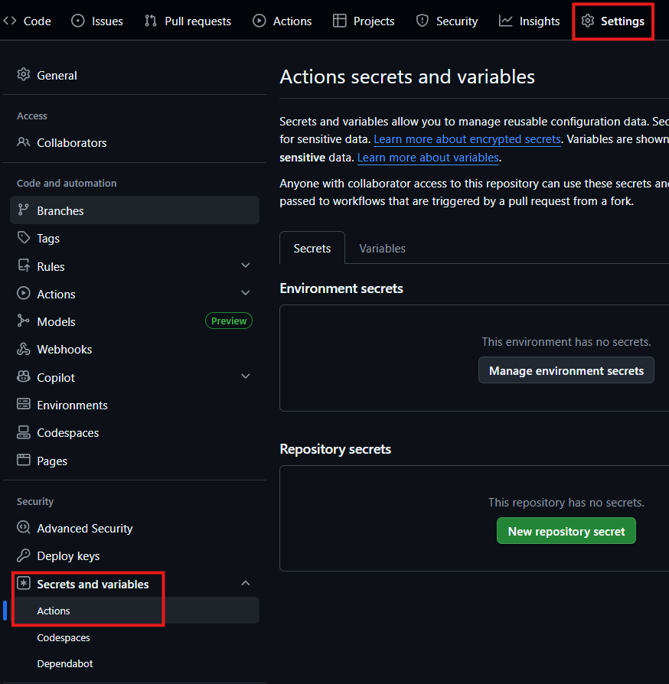Click the Insights graph icon
The image size is (669, 684).
pos(505,21)
